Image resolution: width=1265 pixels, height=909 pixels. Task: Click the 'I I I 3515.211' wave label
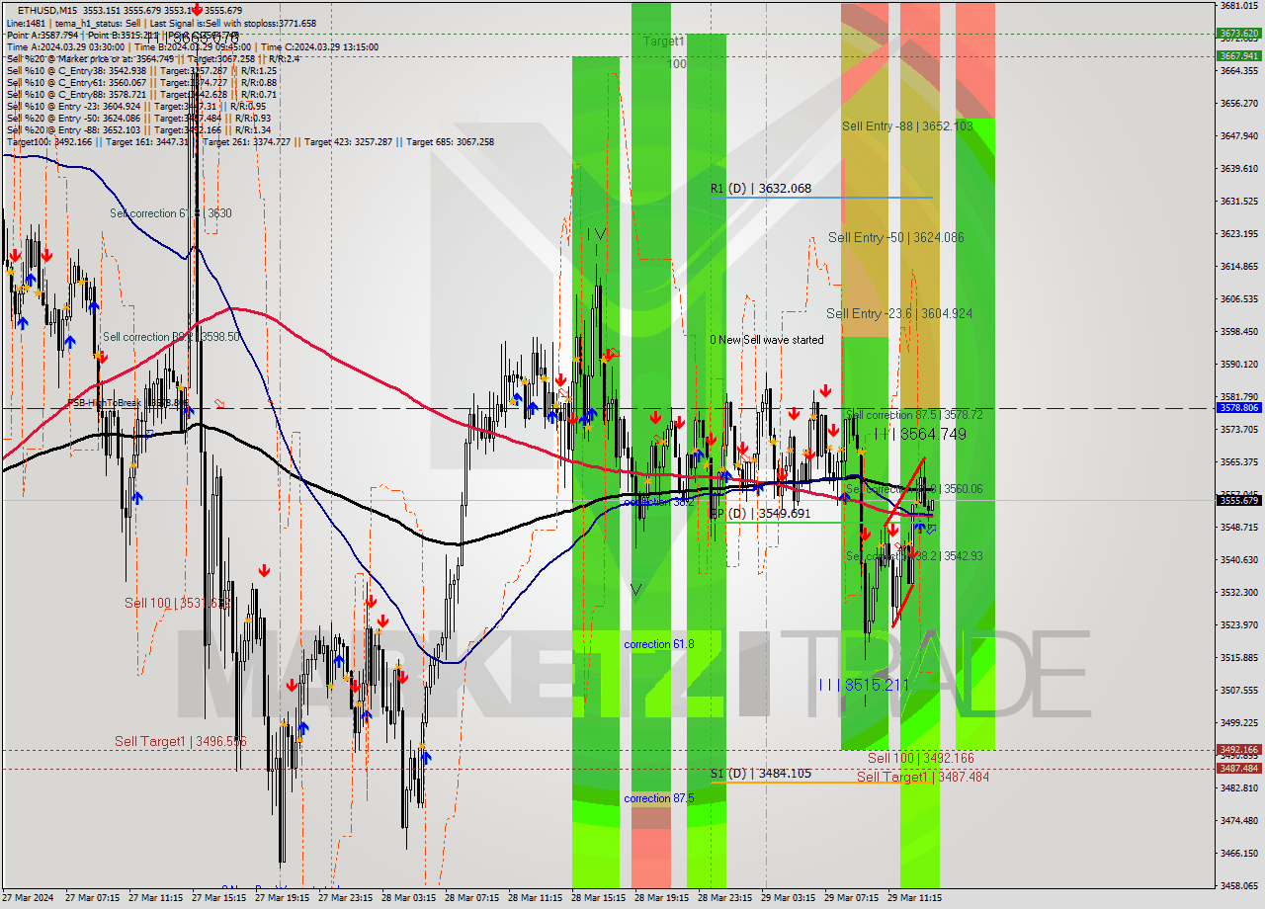click(x=863, y=685)
